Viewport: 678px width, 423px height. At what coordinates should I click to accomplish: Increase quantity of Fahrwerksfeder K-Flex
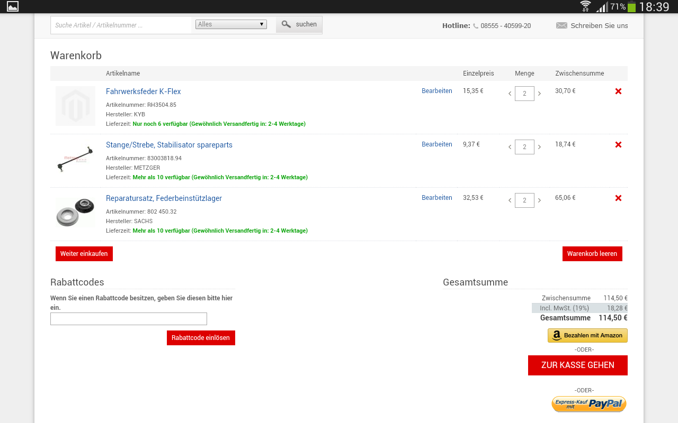(x=539, y=94)
